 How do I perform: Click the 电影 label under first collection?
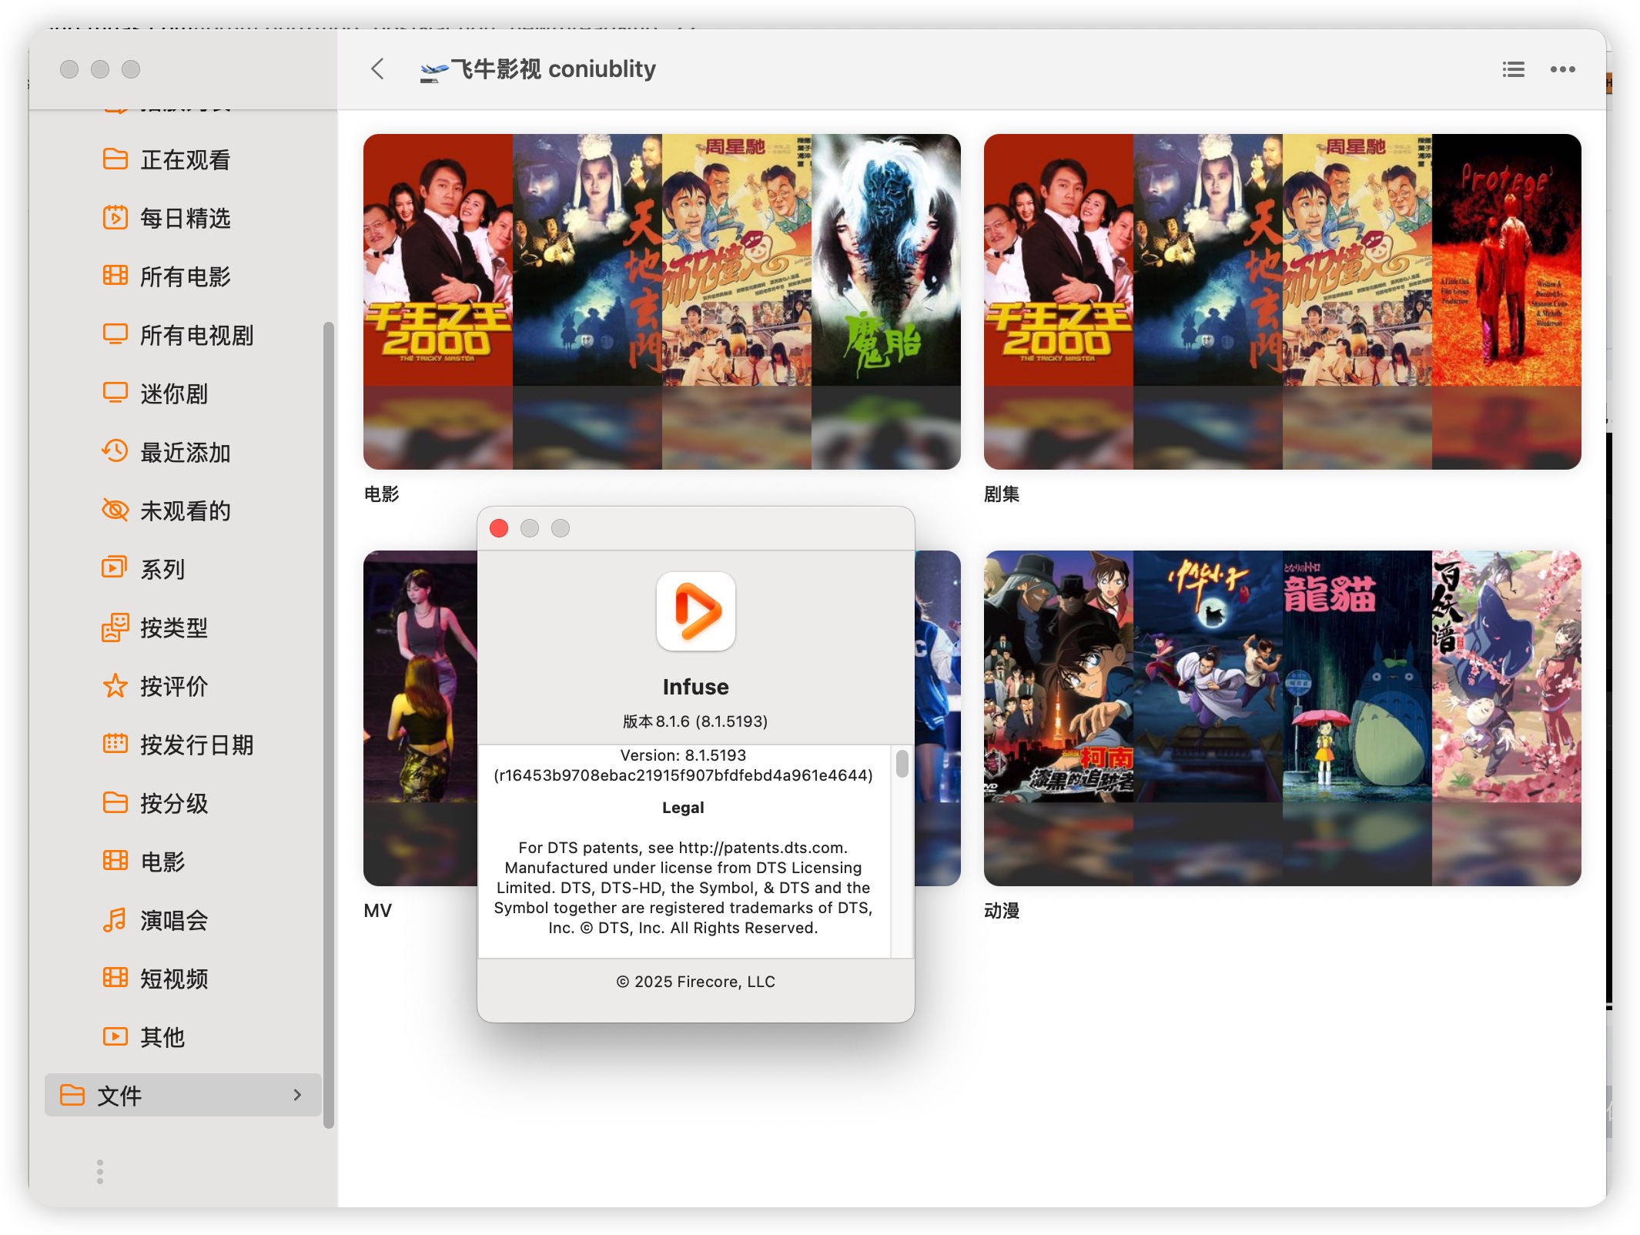[381, 494]
